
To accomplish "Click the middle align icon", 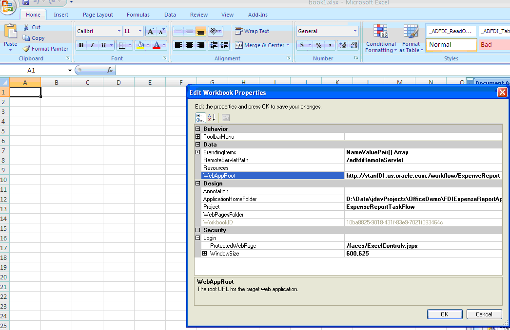I will coord(190,31).
